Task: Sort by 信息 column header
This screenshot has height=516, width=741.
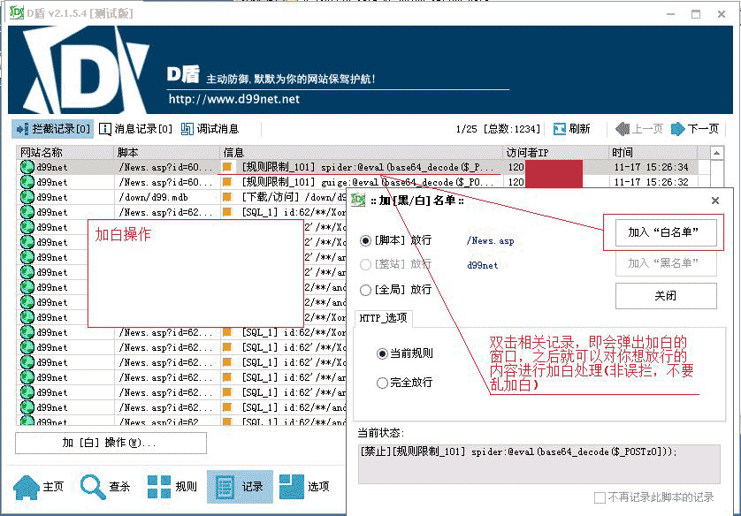Action: [x=361, y=153]
